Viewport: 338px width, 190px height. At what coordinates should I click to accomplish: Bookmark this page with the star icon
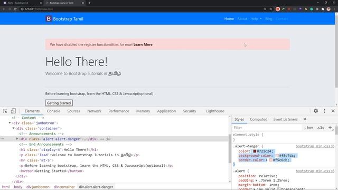pyautogui.click(x=271, y=9)
